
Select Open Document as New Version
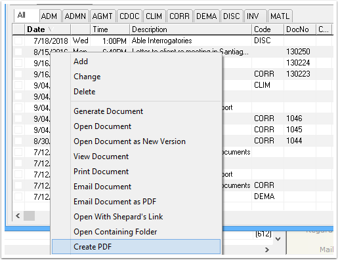(x=136, y=141)
